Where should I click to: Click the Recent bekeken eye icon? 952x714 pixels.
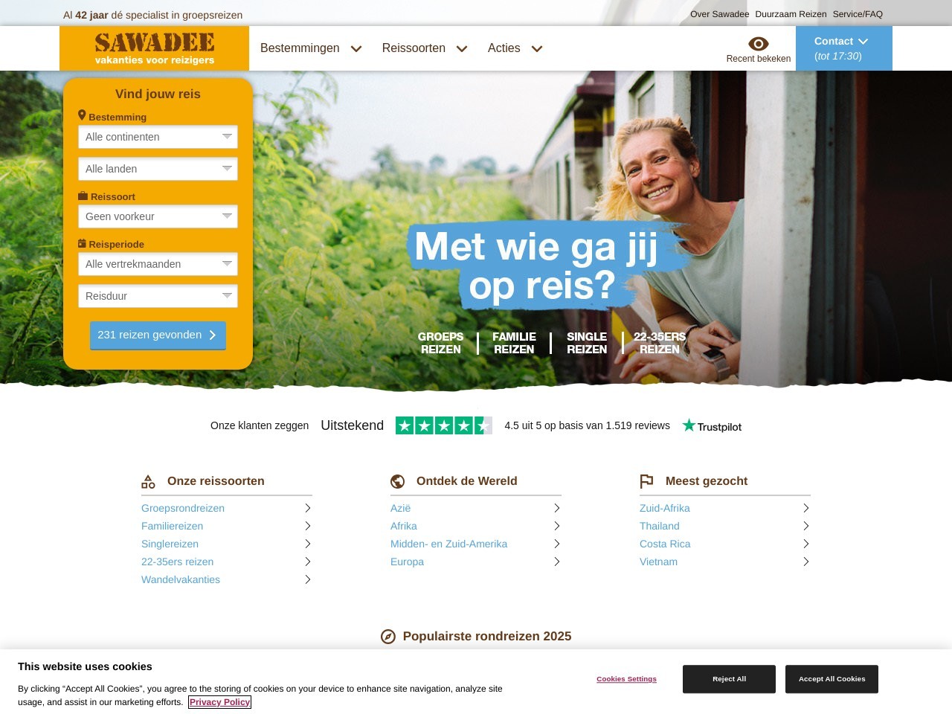pyautogui.click(x=758, y=44)
